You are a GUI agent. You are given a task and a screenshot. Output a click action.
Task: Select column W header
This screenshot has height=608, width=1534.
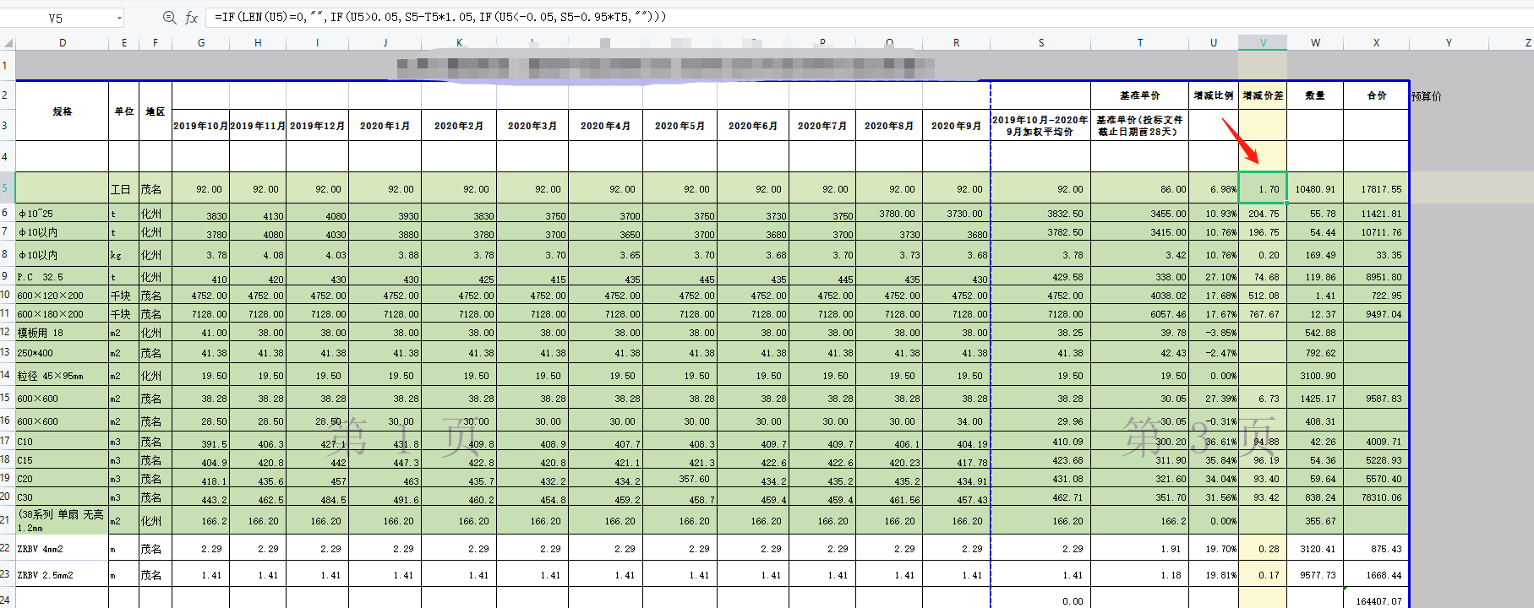coord(1315,42)
